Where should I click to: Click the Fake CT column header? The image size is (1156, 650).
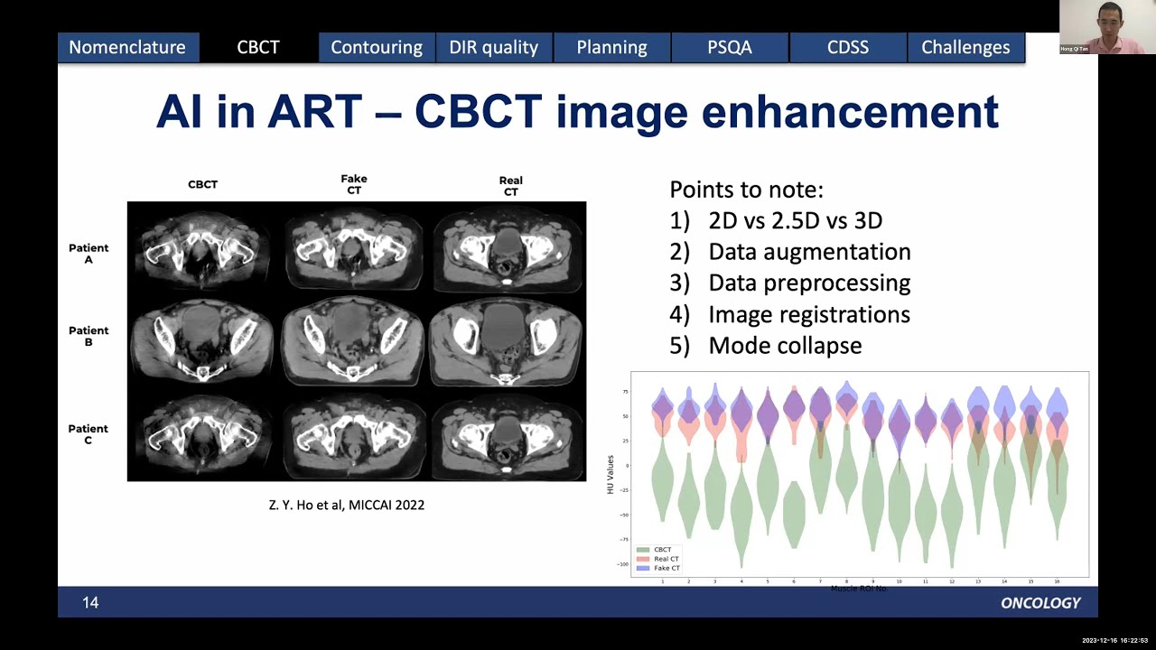coord(354,184)
